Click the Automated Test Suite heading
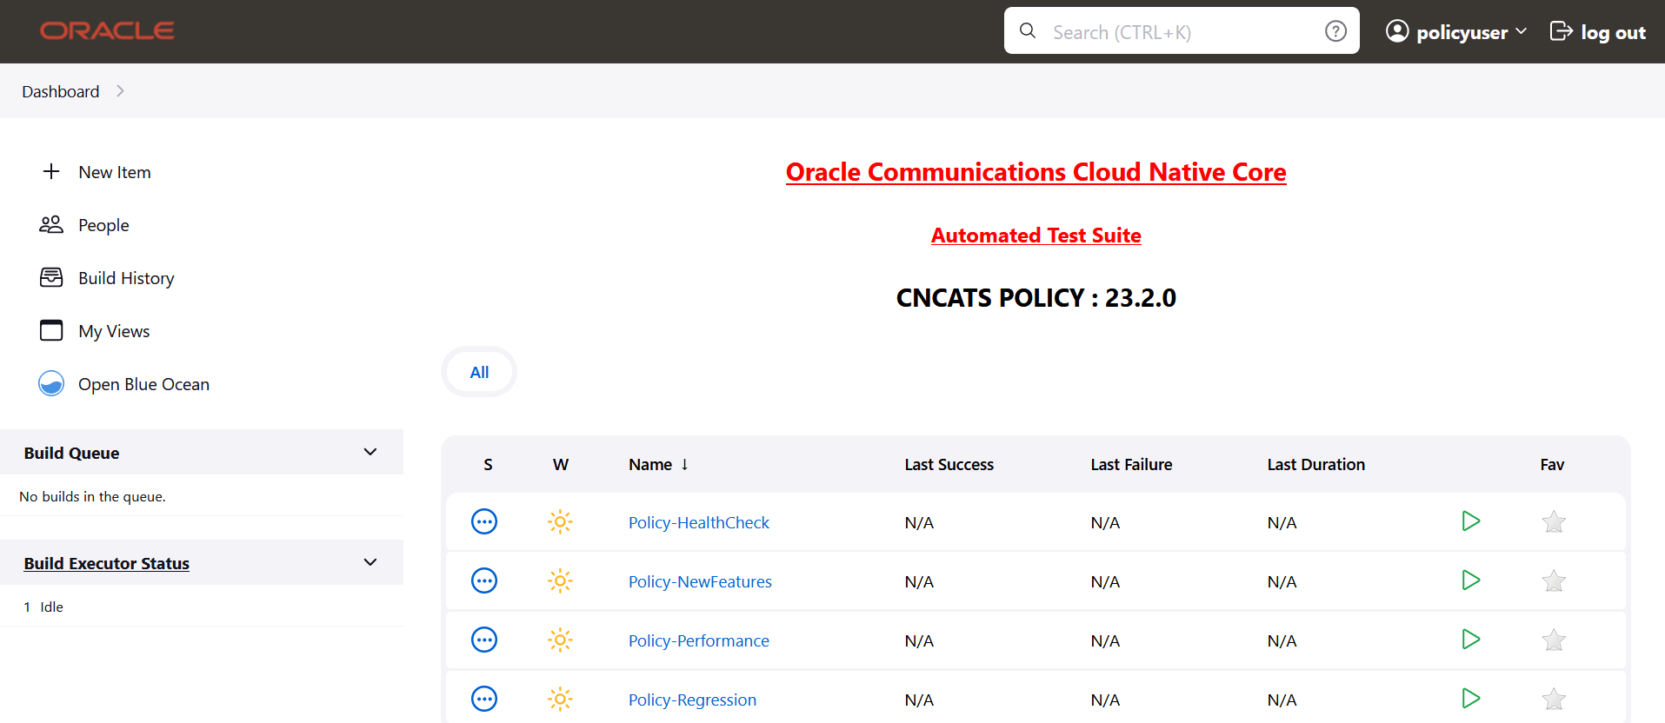This screenshot has height=723, width=1665. point(1036,235)
